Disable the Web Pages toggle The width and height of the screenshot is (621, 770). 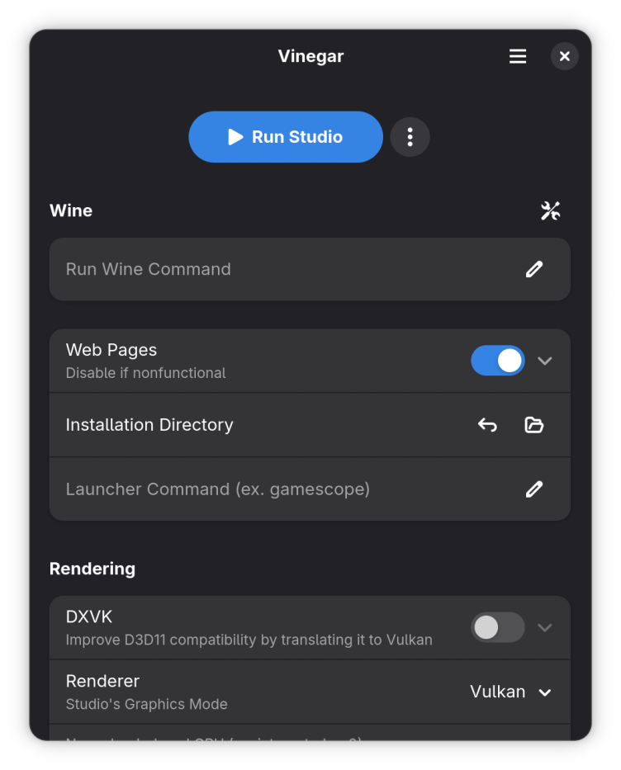click(497, 361)
